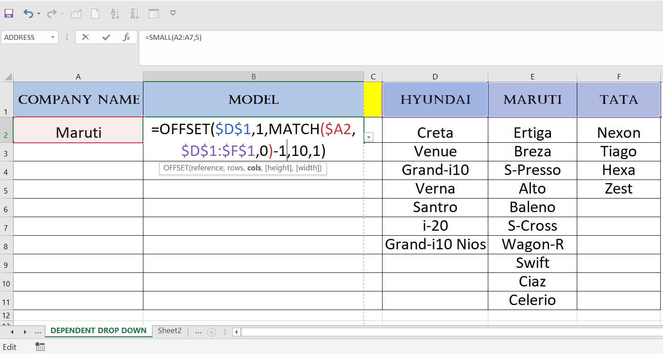Viewport: 663px width, 354px height.
Task: Select the Wagon-R cell
Action: [x=532, y=244]
